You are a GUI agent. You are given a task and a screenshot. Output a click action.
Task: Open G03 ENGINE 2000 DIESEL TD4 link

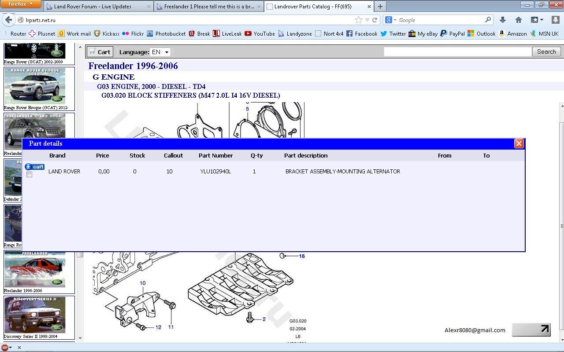click(151, 87)
